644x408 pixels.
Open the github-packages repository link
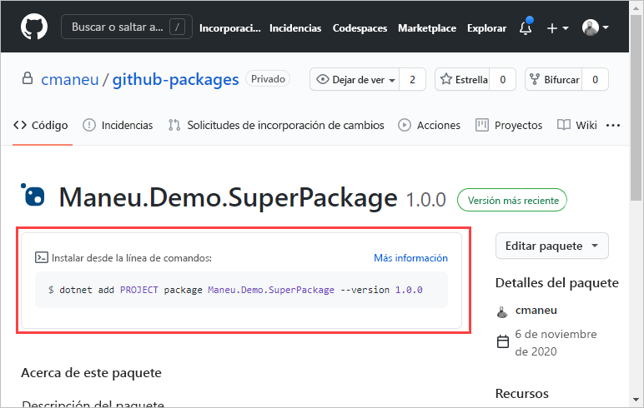pos(175,80)
